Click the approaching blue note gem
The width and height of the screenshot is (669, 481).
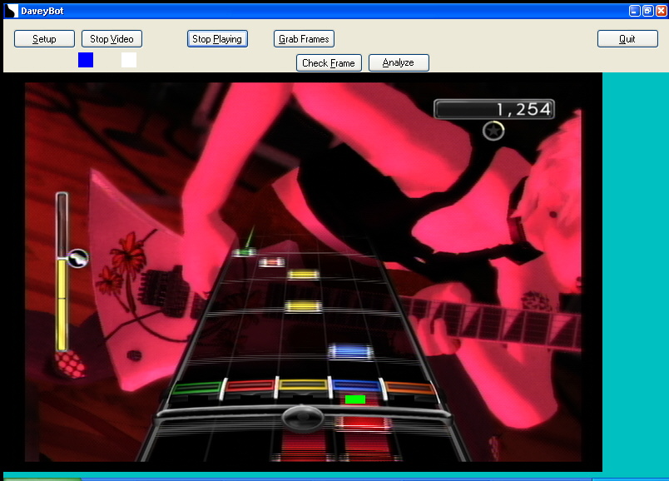350,352
